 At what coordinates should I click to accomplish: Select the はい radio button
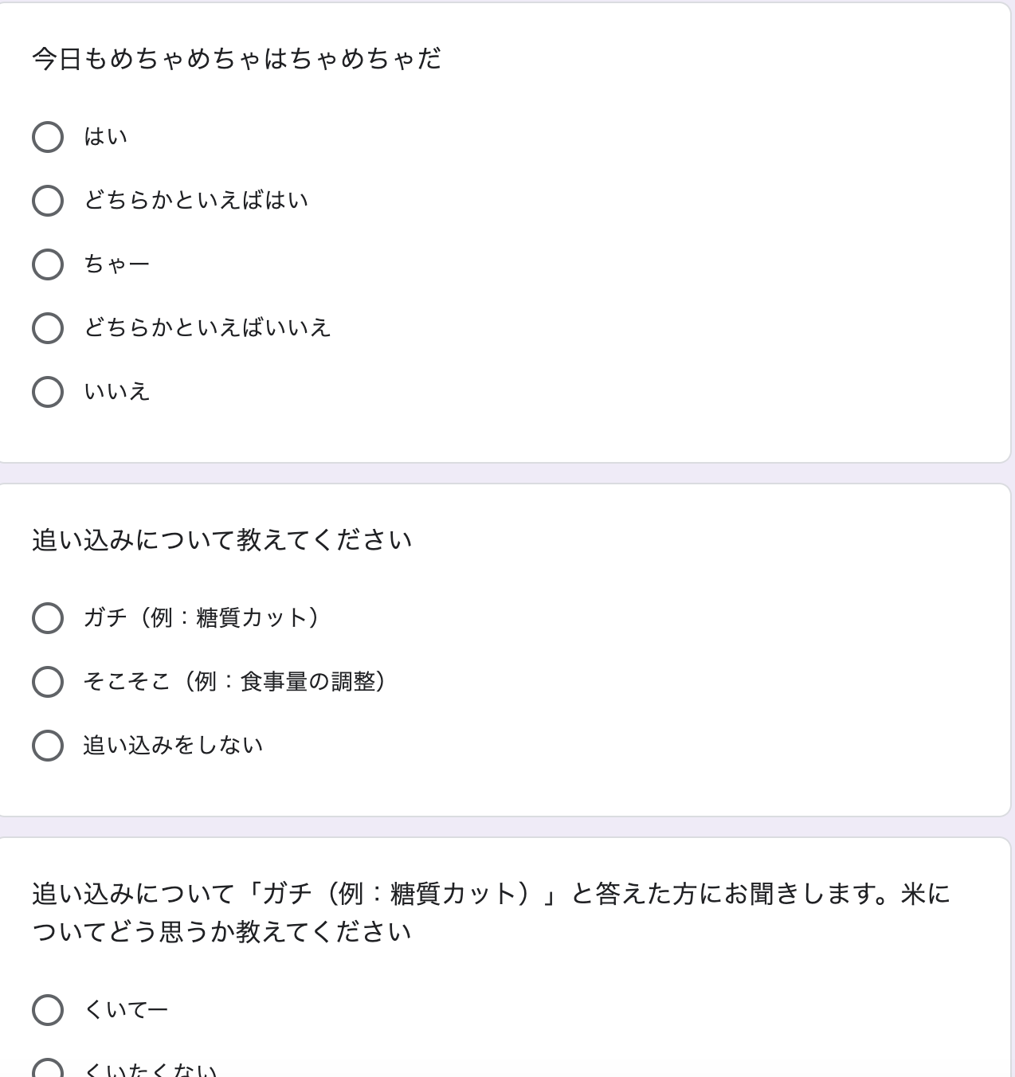(48, 137)
